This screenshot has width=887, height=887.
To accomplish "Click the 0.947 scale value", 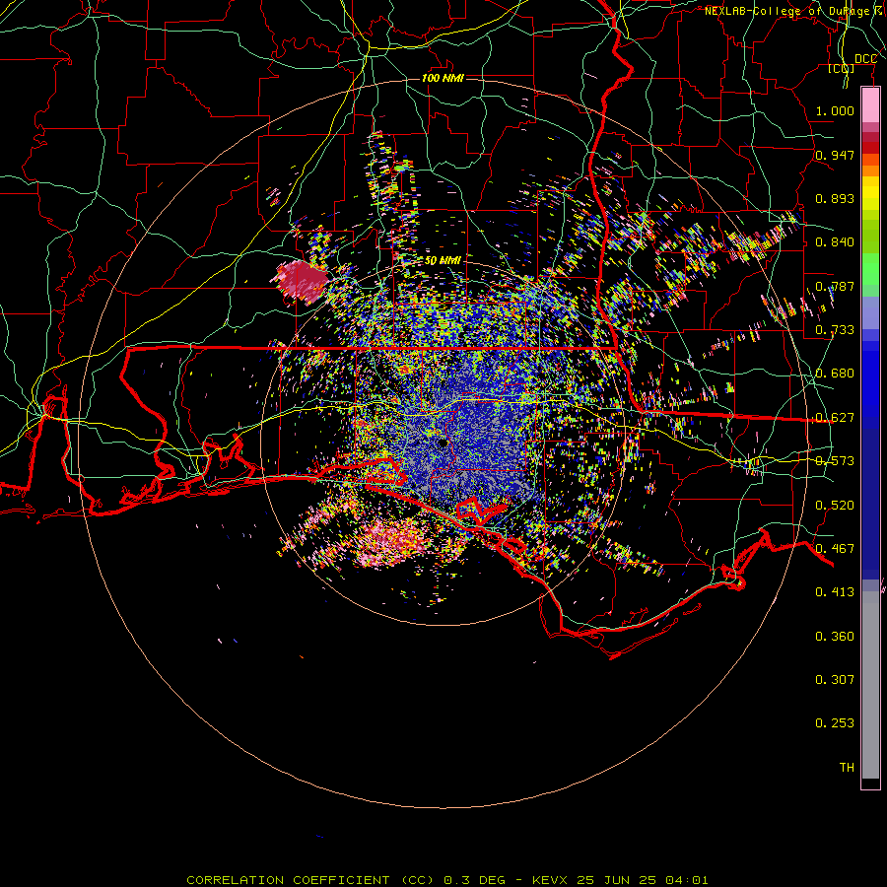I will coord(835,155).
